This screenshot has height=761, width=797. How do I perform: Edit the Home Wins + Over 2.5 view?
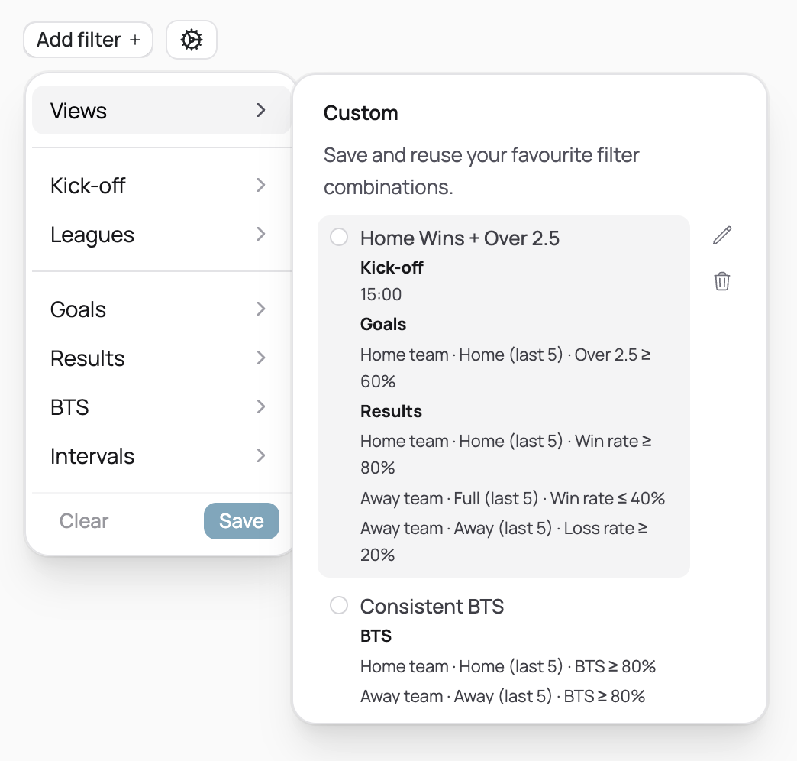pyautogui.click(x=721, y=235)
